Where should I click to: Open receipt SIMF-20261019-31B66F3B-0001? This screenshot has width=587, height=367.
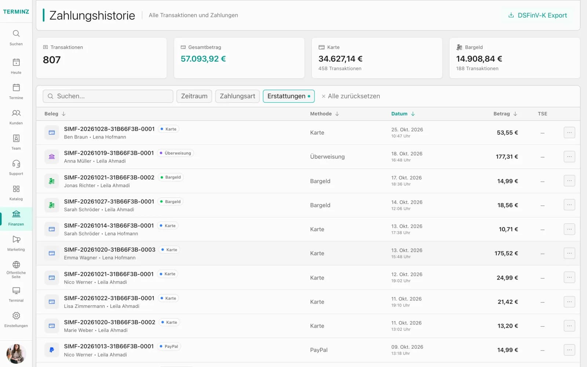pos(109,153)
